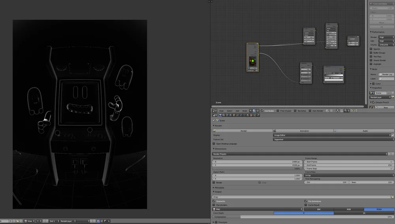
Task: Adjust the Compression slider
Action: [x=303, y=217]
